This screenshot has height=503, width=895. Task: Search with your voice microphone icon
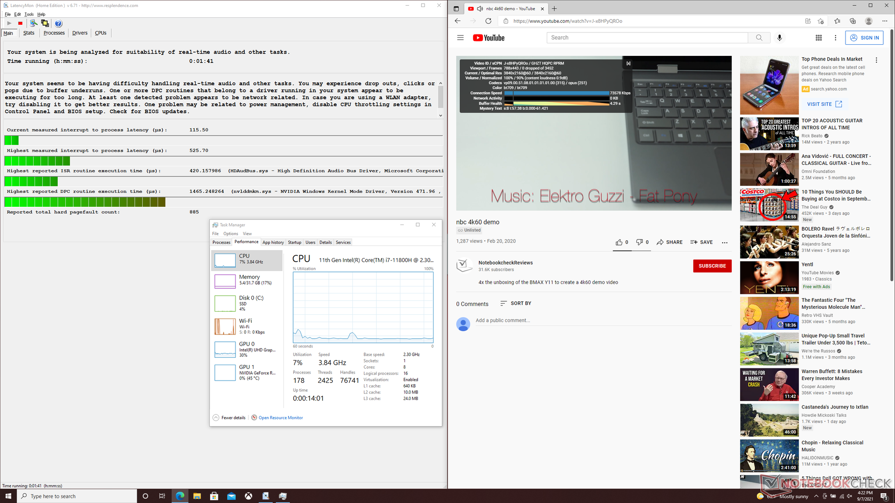[x=779, y=38]
